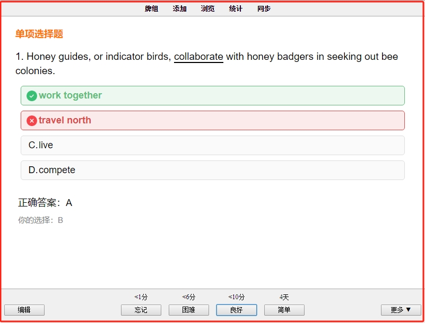Select the 'work together' answer option
The image size is (425, 323).
tap(212, 95)
